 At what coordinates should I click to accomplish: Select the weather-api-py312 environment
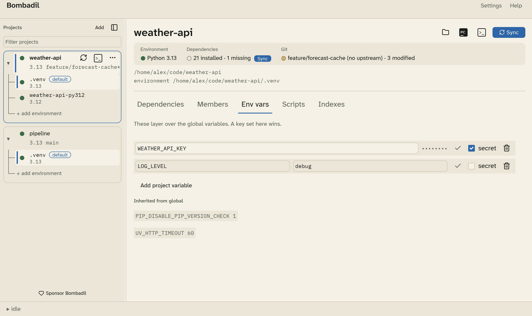[68, 98]
